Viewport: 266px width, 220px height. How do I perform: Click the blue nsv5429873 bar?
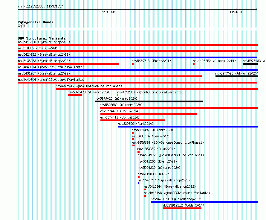pos(204,202)
